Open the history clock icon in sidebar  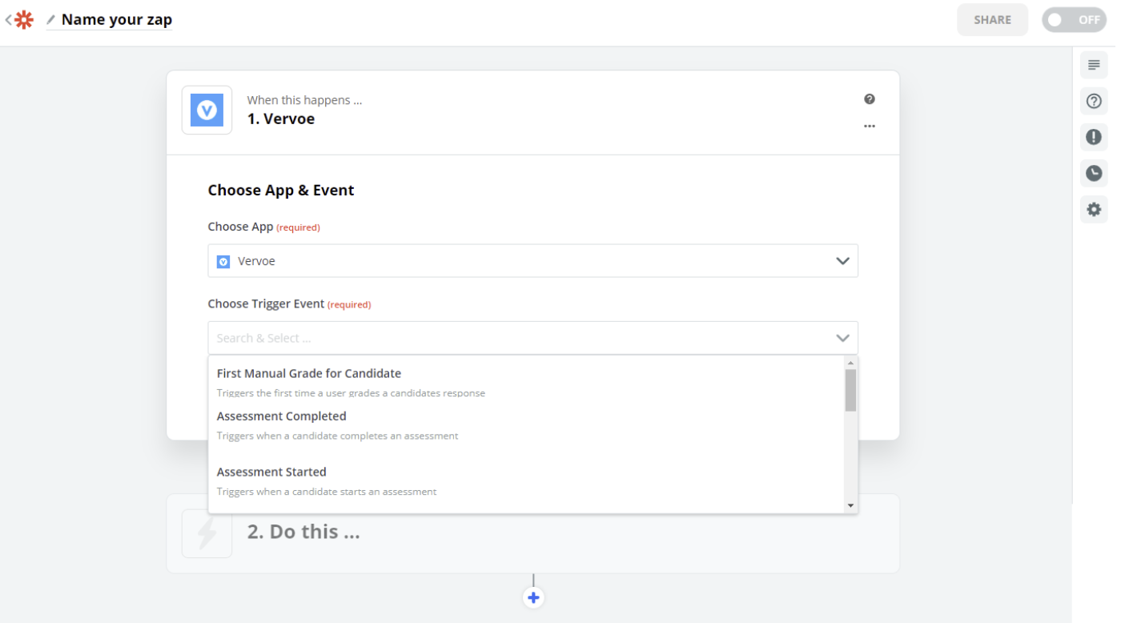pyautogui.click(x=1094, y=173)
